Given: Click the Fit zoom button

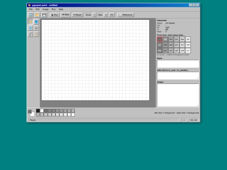Looking at the screenshot, I should [x=112, y=15].
